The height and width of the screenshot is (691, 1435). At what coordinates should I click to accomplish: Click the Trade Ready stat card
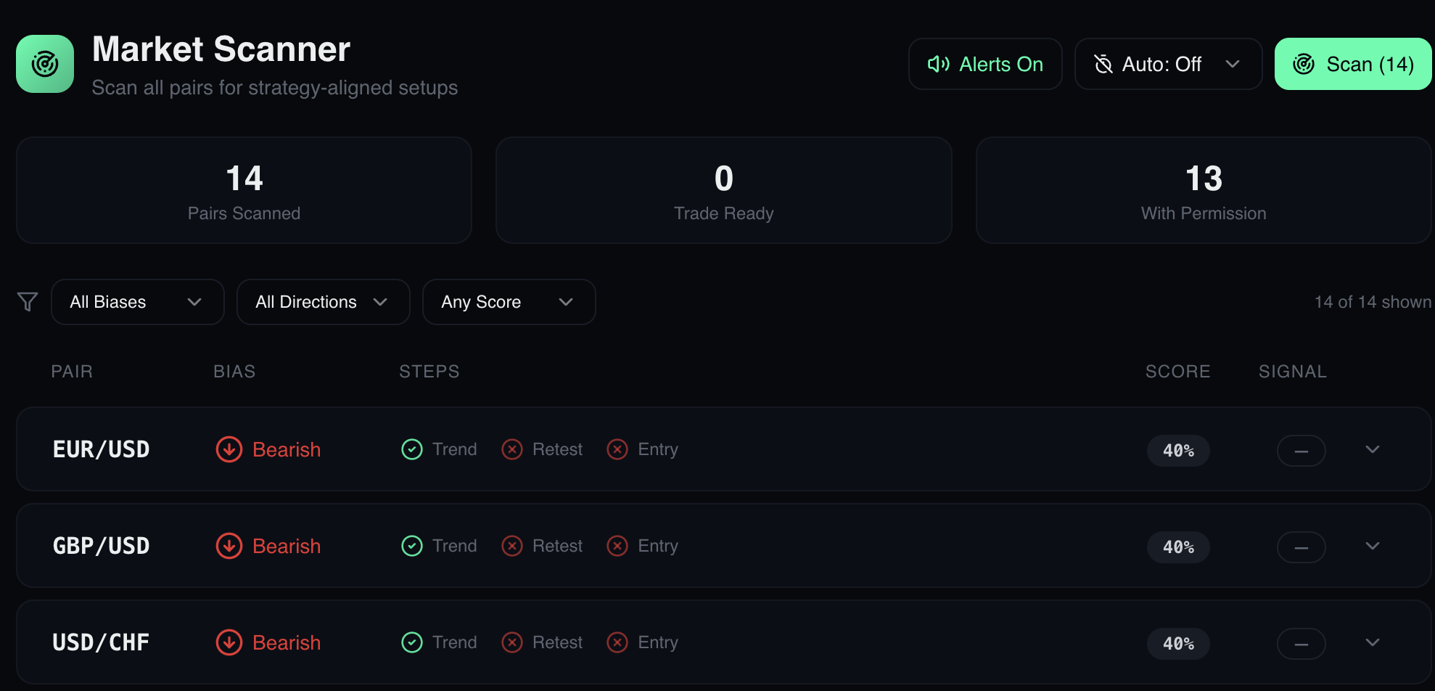click(x=723, y=190)
